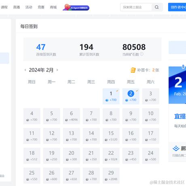Click the 194 累计签到天数 value
186x186 pixels.
click(x=87, y=47)
